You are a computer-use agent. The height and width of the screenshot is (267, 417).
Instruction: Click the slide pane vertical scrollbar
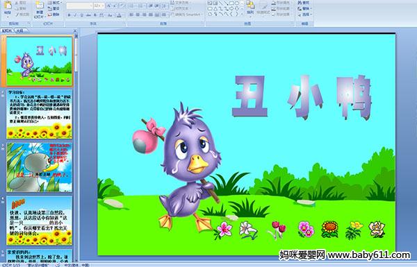(x=76, y=148)
